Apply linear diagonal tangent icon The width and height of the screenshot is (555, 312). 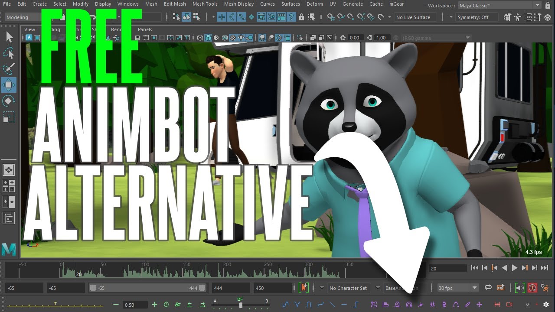pyautogui.click(x=333, y=305)
